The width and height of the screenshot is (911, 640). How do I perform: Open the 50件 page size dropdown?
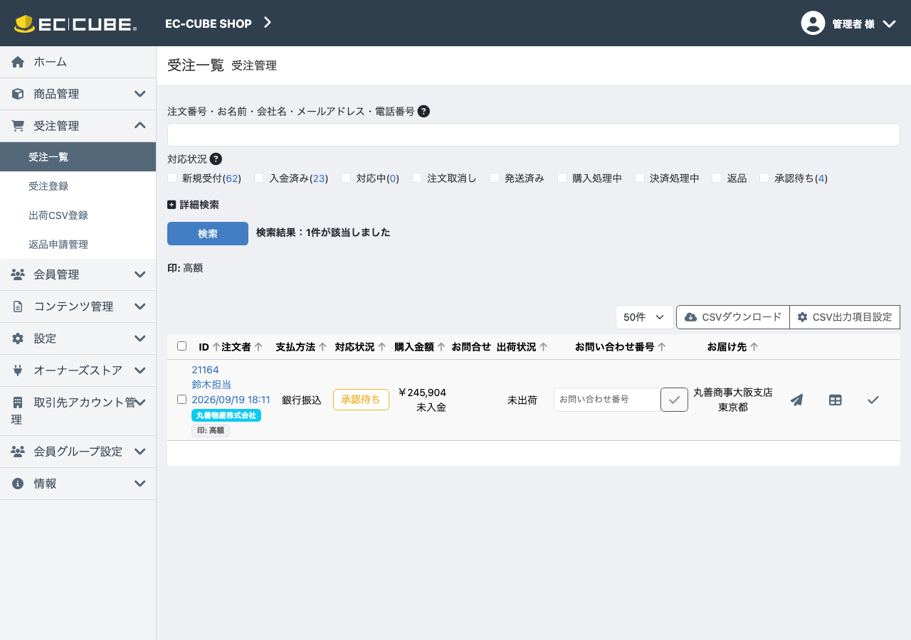(644, 317)
